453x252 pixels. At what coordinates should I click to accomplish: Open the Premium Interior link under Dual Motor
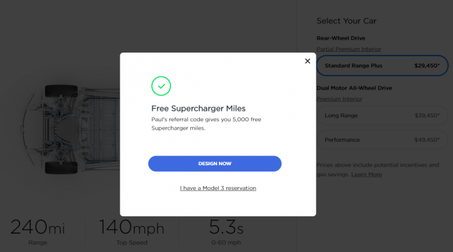coord(339,99)
